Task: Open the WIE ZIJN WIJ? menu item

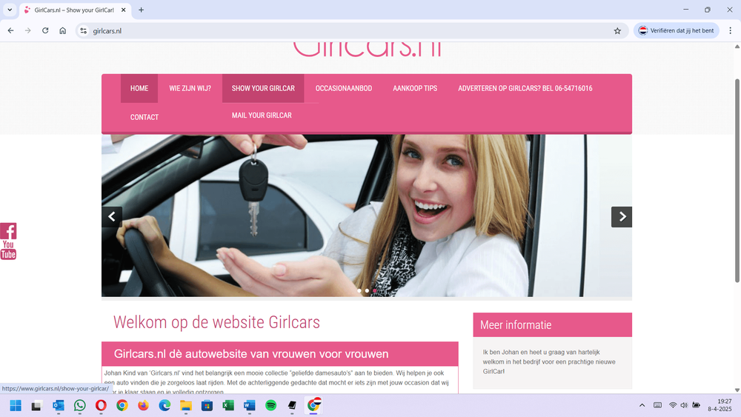Action: click(190, 88)
